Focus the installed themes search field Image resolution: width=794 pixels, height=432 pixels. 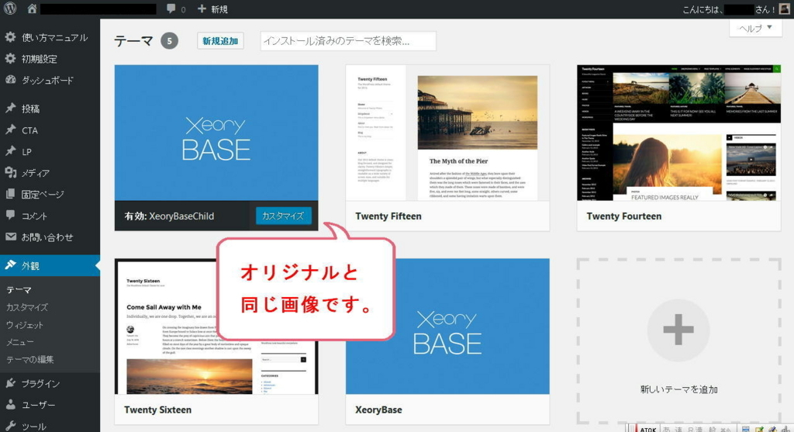click(x=348, y=41)
